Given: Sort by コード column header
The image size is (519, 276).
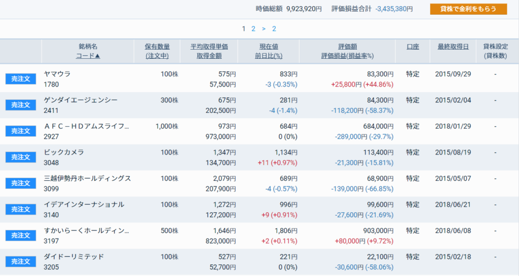Looking at the screenshot, I should click(x=88, y=56).
